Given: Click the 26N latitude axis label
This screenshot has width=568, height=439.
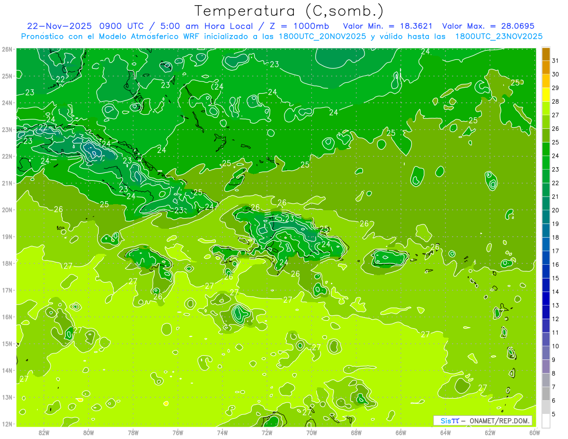Looking at the screenshot, I should coord(8,49).
